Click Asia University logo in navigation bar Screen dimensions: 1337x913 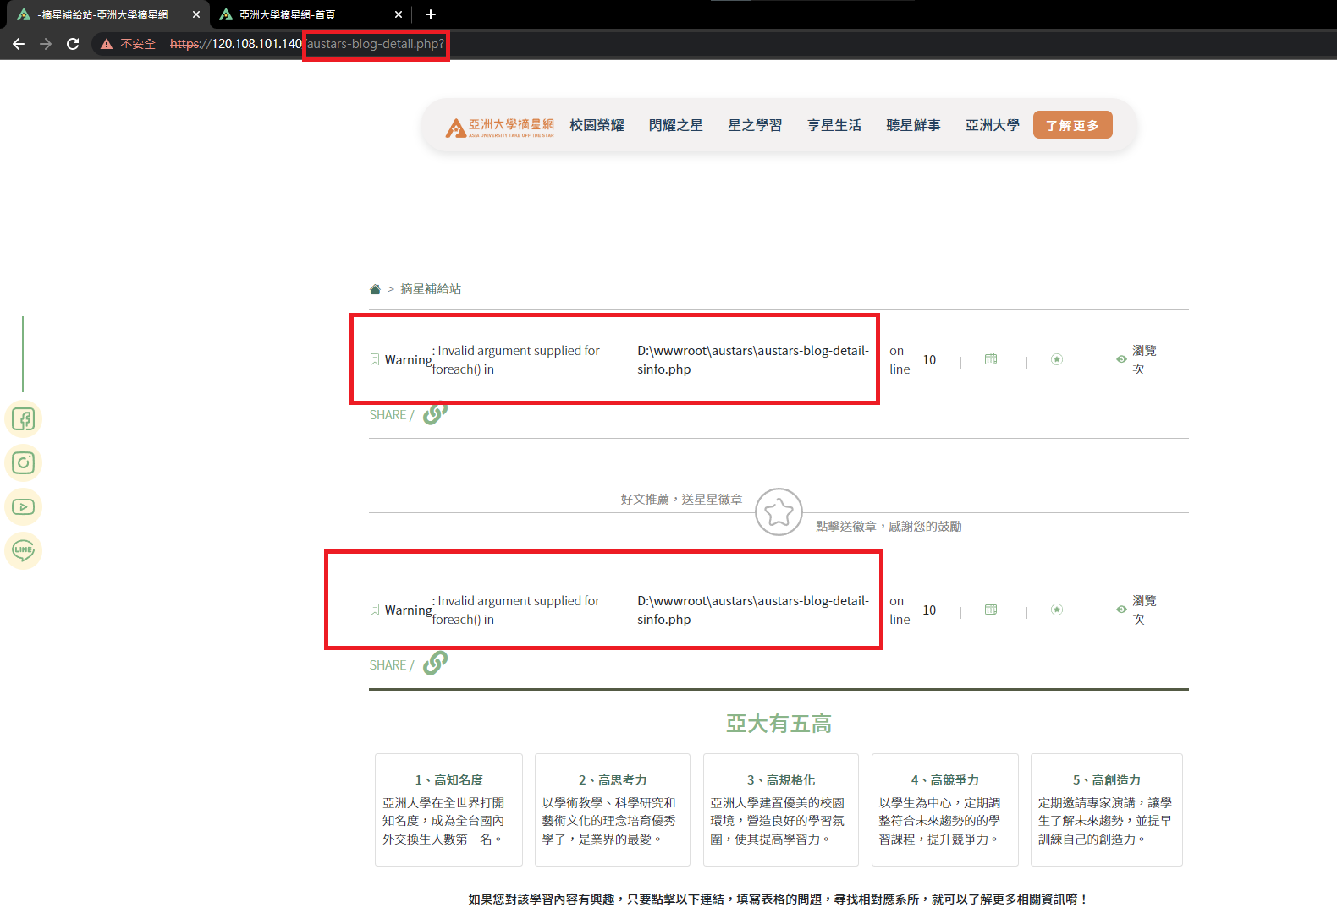pos(500,127)
